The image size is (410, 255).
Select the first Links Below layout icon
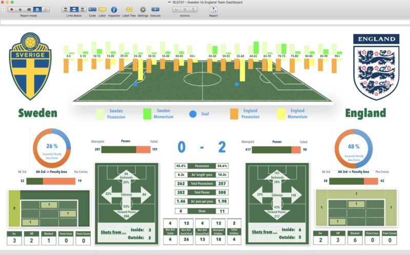(x=66, y=9)
